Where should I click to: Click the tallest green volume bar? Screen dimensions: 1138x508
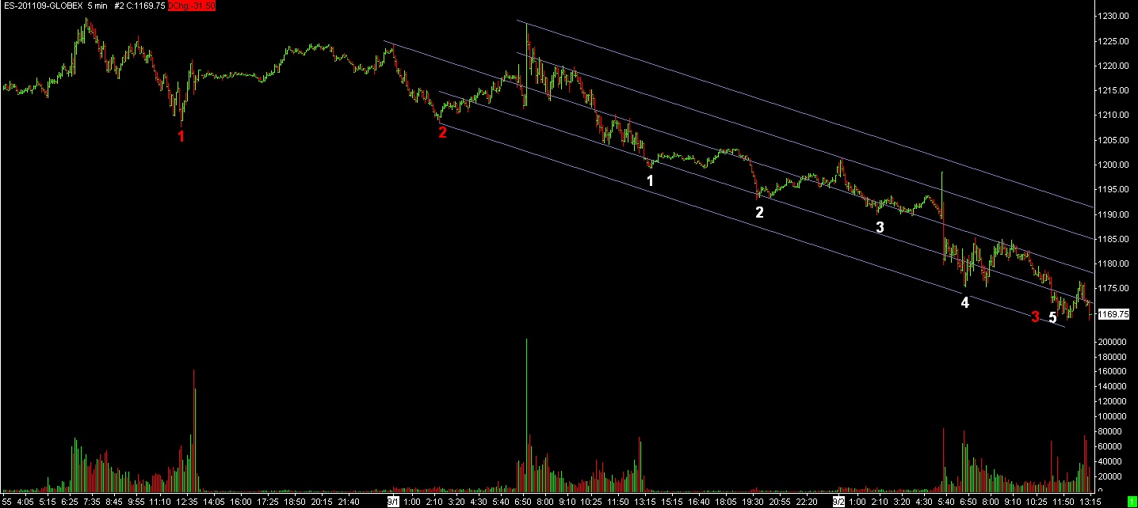526,411
